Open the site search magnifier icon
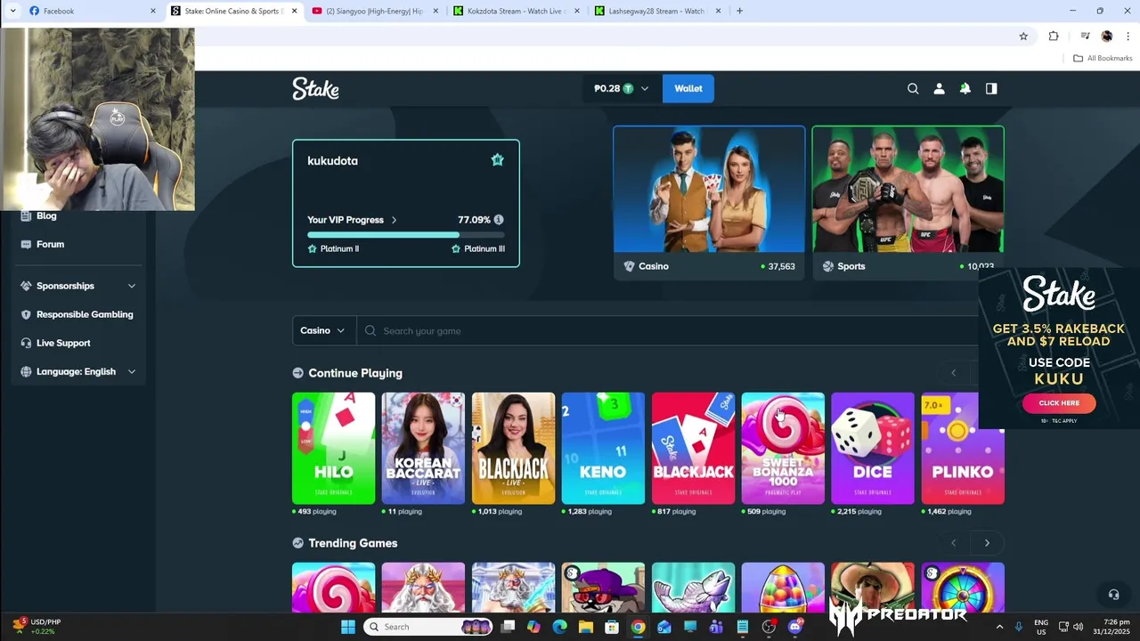Image resolution: width=1140 pixels, height=641 pixels. [913, 89]
